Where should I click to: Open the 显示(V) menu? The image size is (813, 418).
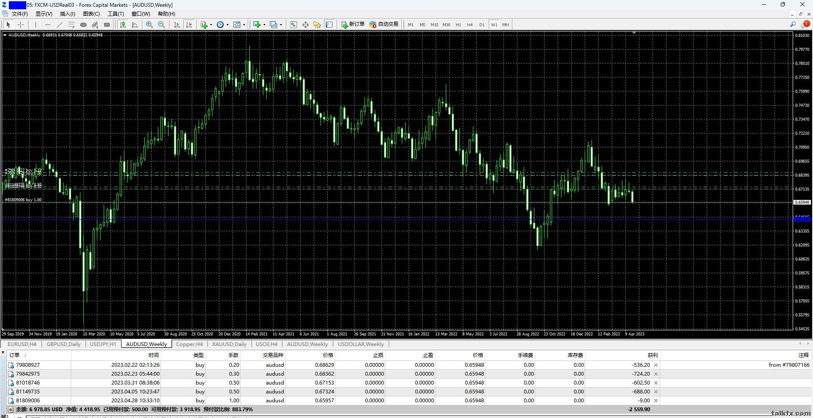pos(44,14)
